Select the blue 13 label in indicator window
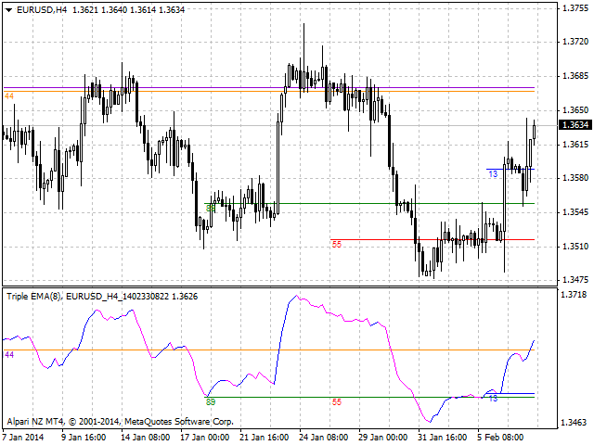 click(493, 399)
